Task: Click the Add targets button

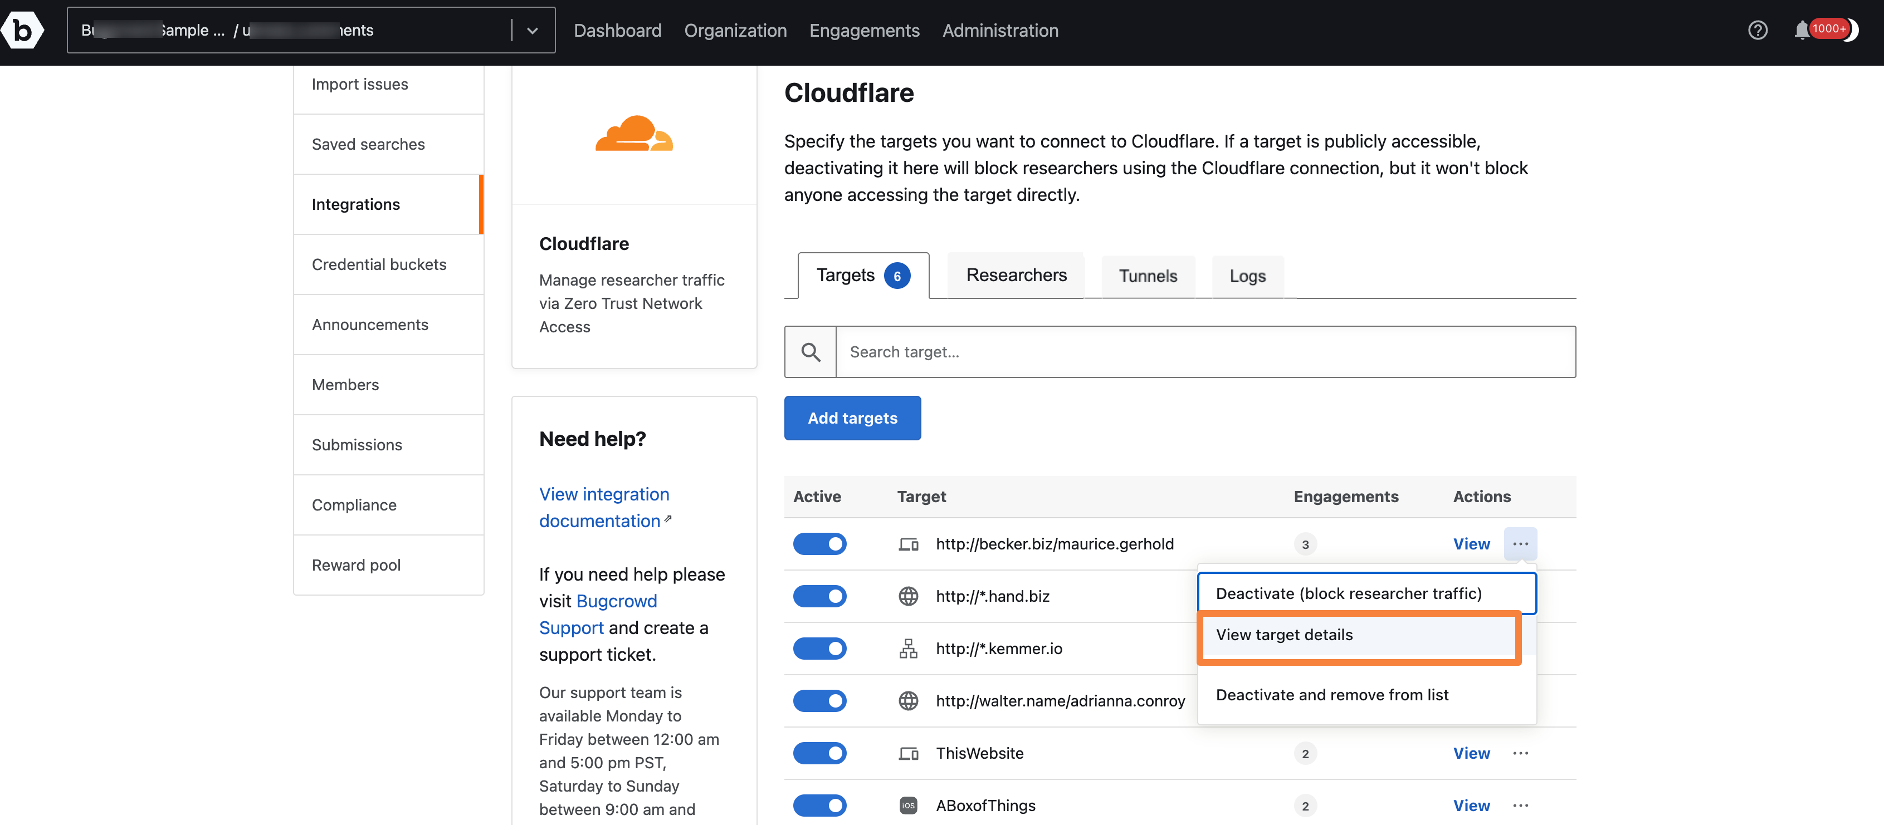Action: [x=852, y=418]
